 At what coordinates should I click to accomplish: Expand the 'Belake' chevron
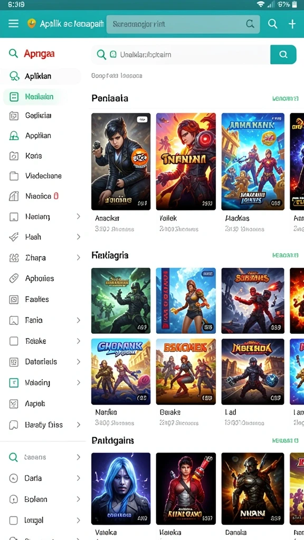point(78,341)
